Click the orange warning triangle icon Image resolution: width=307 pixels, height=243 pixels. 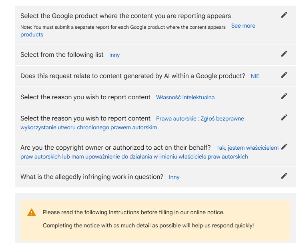coord(32,212)
